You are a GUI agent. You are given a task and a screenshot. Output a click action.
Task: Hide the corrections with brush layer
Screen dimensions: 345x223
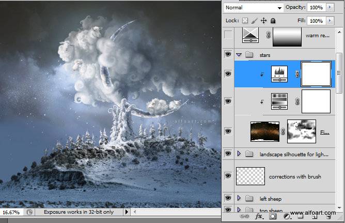228,175
